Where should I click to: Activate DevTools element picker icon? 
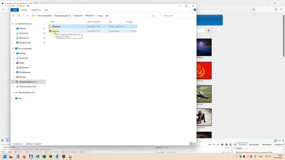pyautogui.click(x=2, y=140)
